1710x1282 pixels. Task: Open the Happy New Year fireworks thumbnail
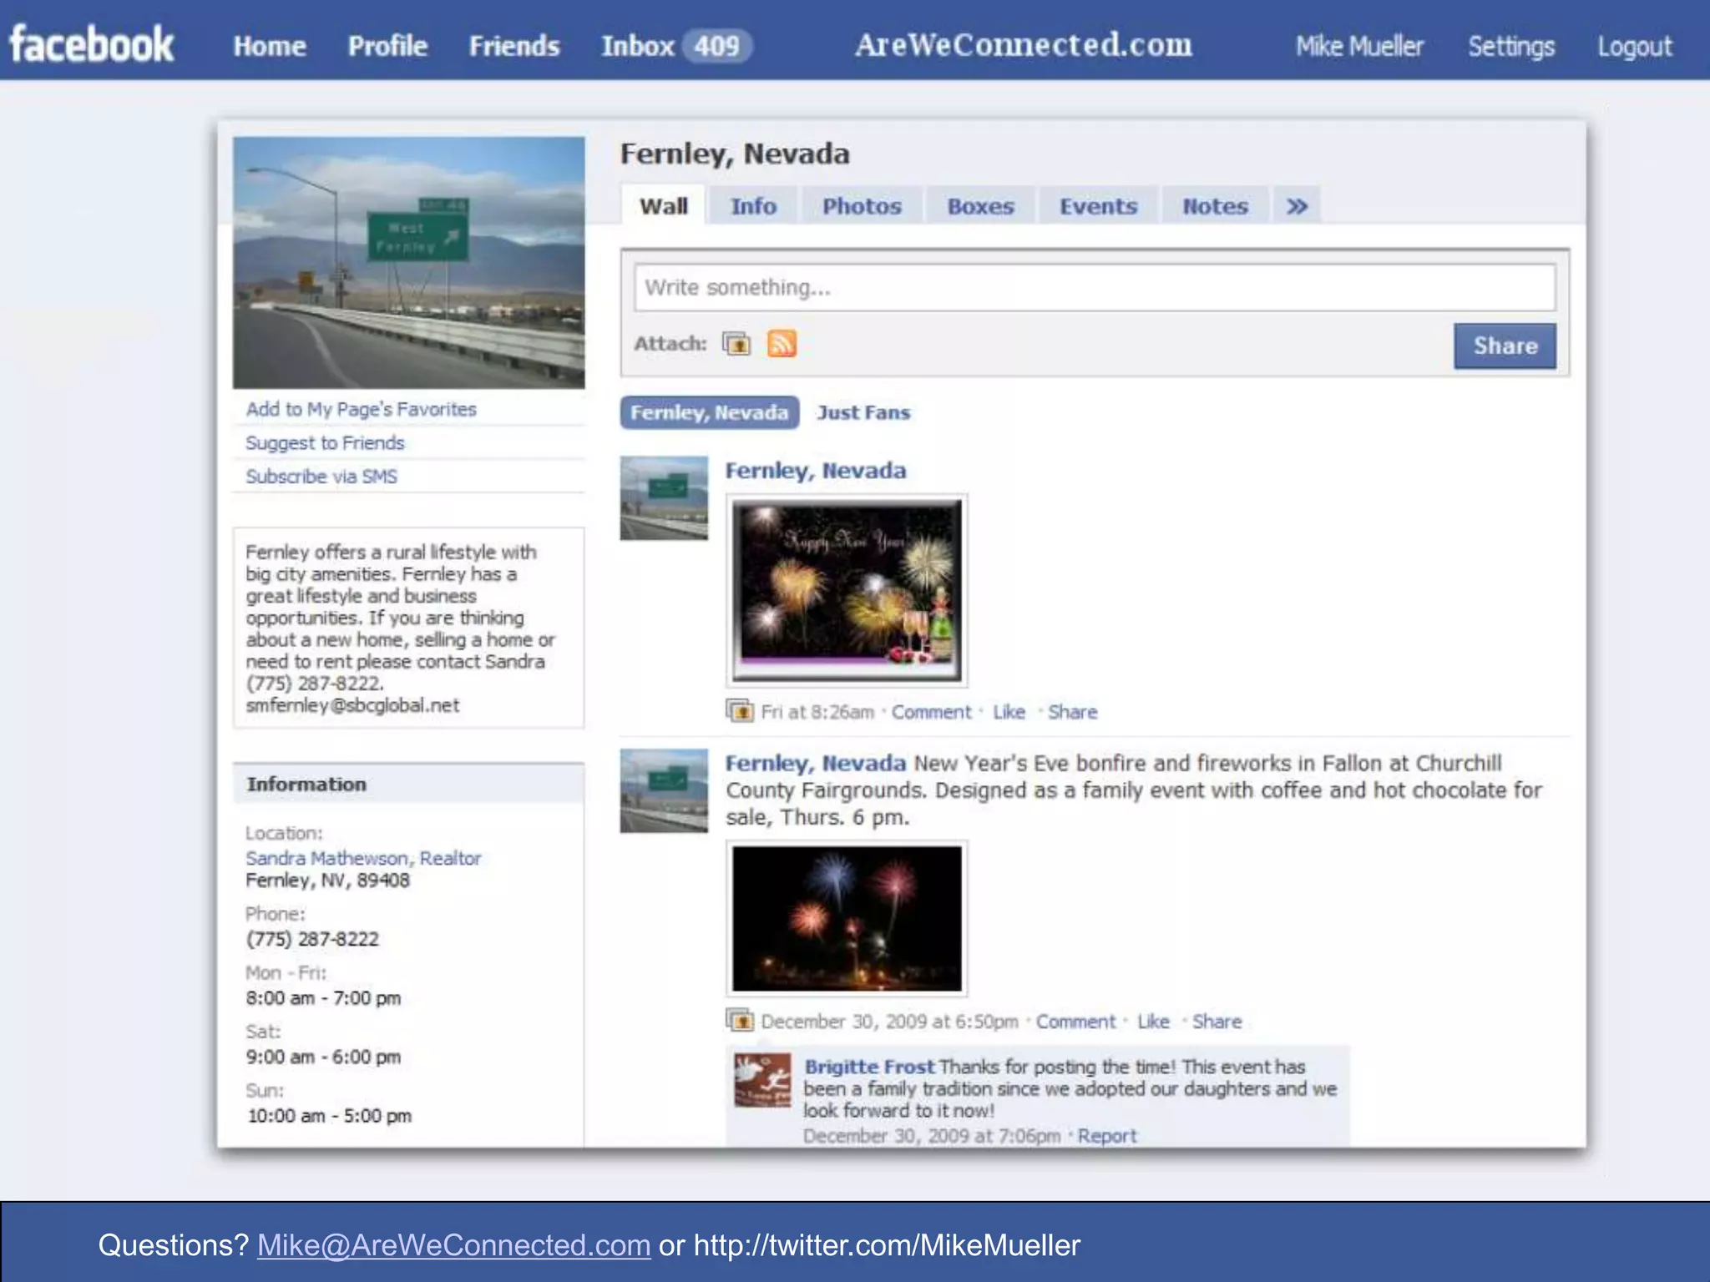pyautogui.click(x=847, y=590)
